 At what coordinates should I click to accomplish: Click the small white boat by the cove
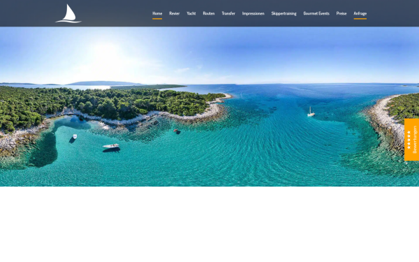pos(75,136)
